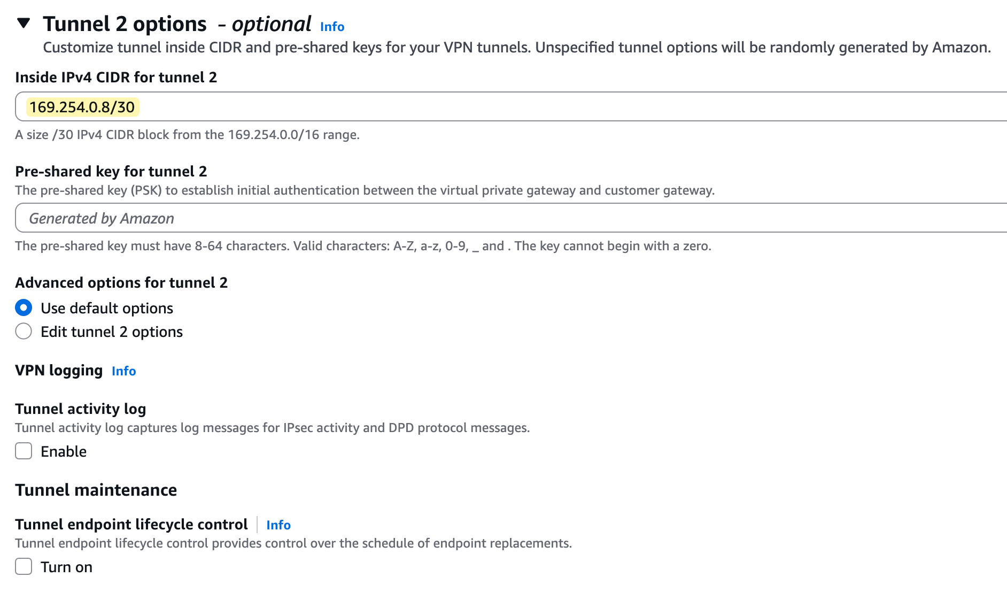1007x600 pixels.
Task: Open the VPN logging Info link
Action: (x=123, y=371)
